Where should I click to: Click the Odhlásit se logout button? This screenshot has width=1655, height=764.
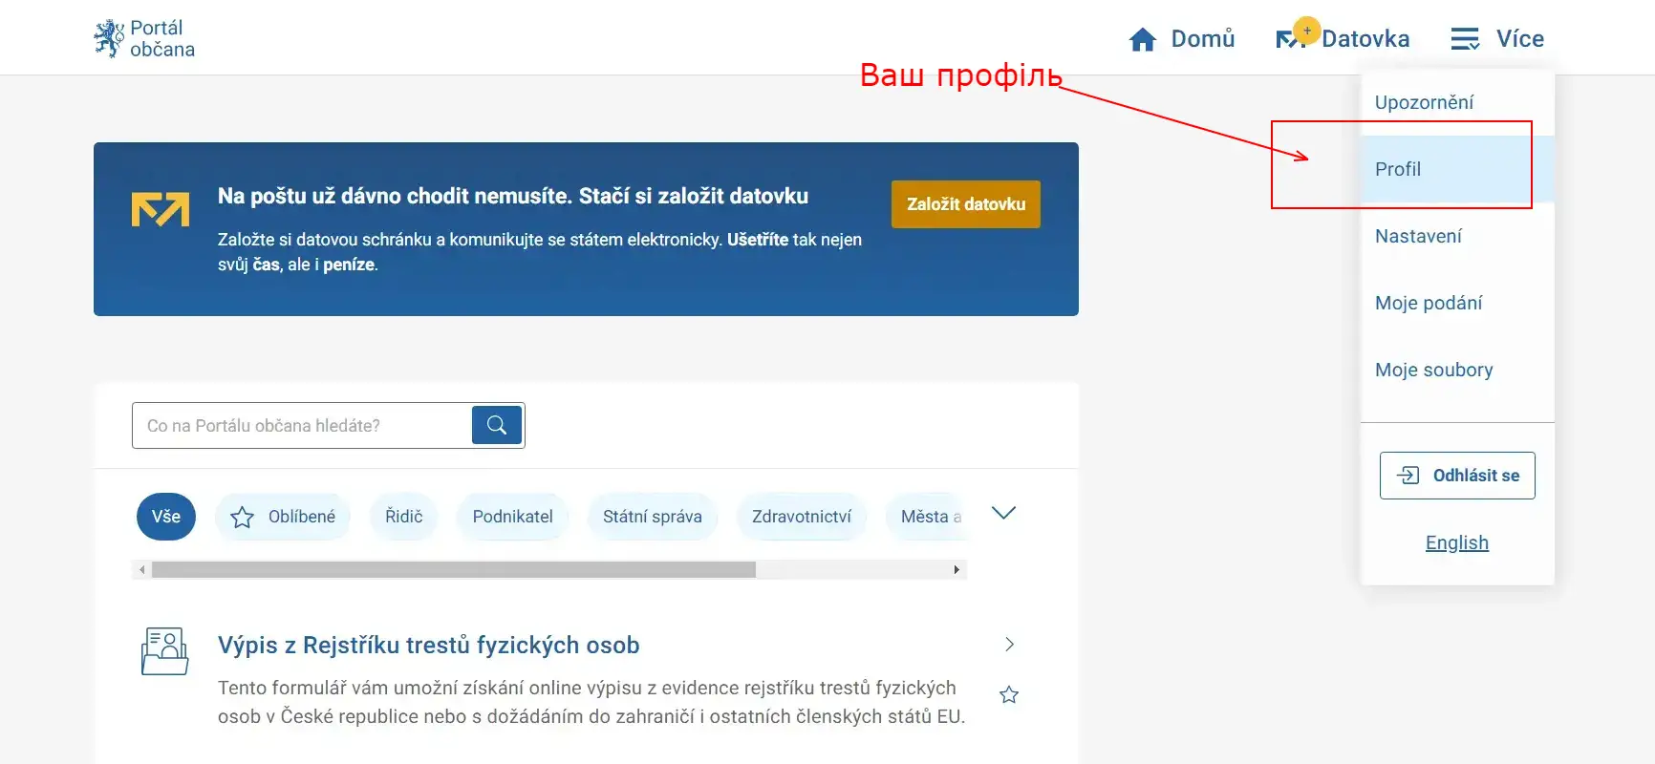click(x=1457, y=476)
